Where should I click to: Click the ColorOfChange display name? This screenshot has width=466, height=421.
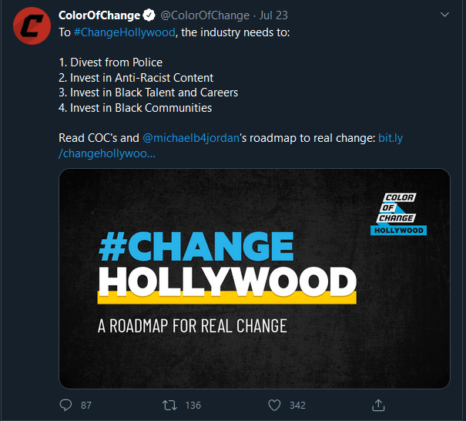pos(99,15)
